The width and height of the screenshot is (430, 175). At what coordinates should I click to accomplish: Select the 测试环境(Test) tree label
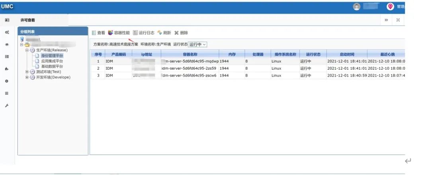point(49,72)
